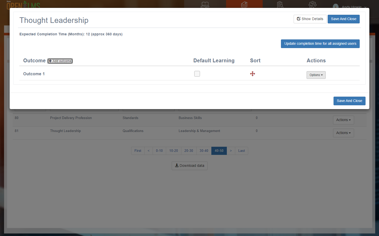Image resolution: width=379 pixels, height=236 pixels.
Task: Select page range 30-40
Action: [x=204, y=151]
